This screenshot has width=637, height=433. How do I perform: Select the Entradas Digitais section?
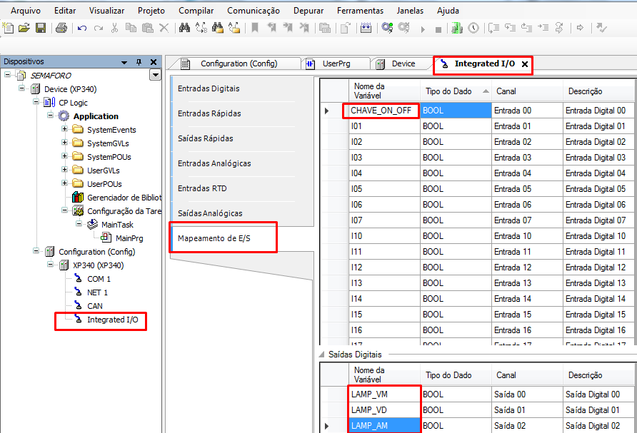tap(209, 88)
